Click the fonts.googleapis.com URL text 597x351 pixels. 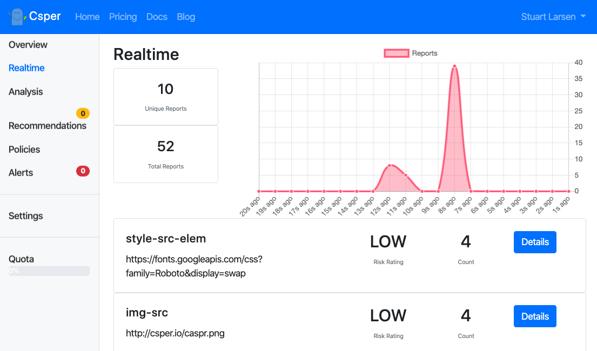pos(194,266)
